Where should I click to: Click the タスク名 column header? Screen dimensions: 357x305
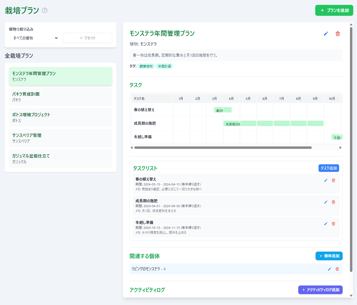click(x=152, y=98)
